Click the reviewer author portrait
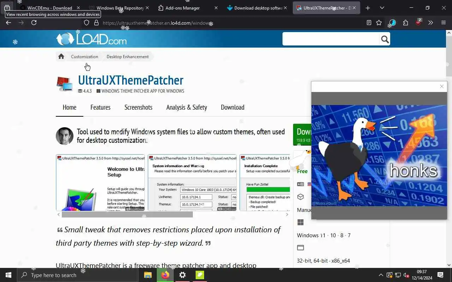The height and width of the screenshot is (282, 452). click(65, 136)
